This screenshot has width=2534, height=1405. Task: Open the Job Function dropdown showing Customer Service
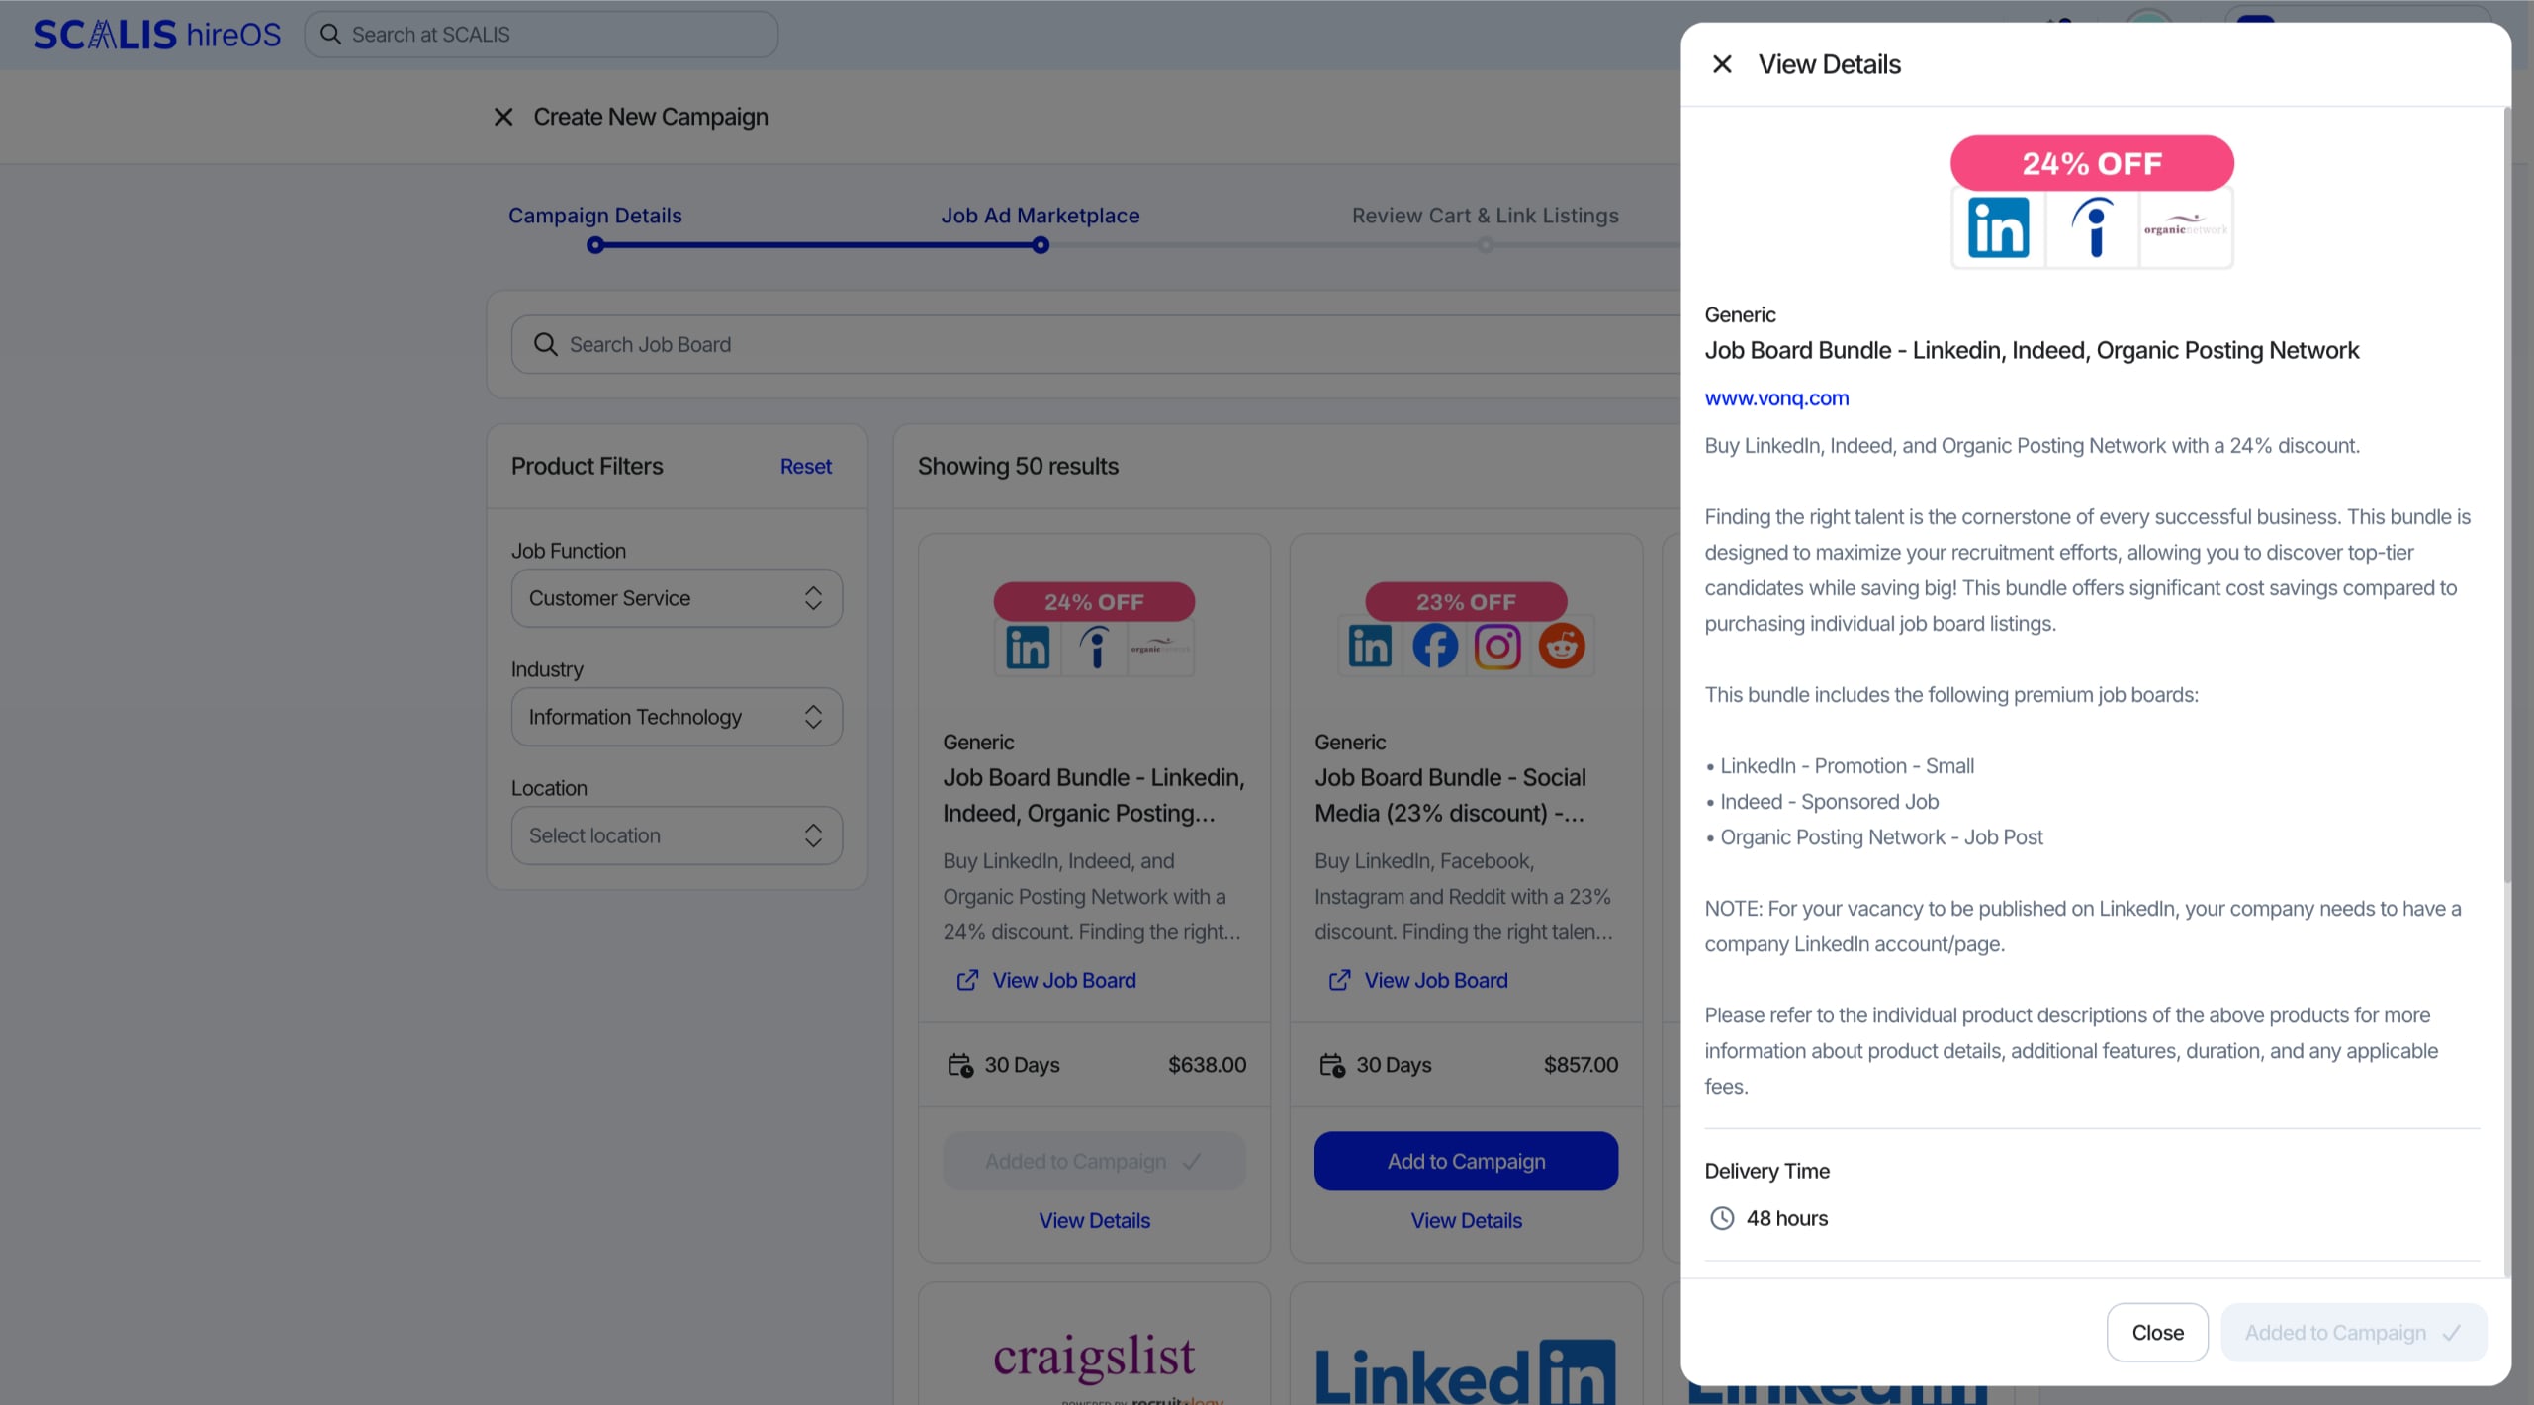tap(677, 598)
